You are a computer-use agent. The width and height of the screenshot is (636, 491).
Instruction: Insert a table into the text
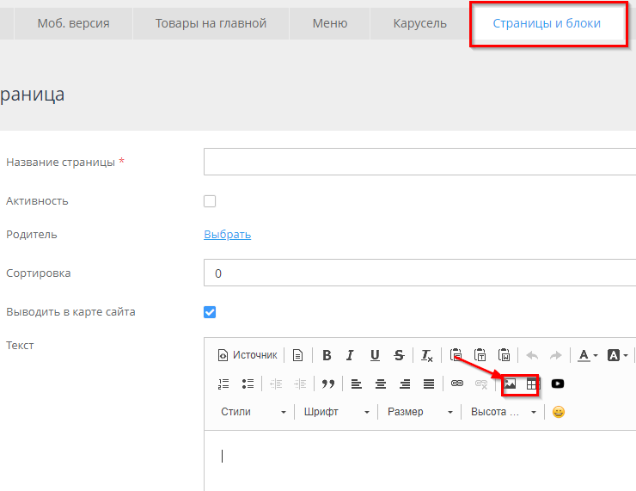tap(532, 384)
